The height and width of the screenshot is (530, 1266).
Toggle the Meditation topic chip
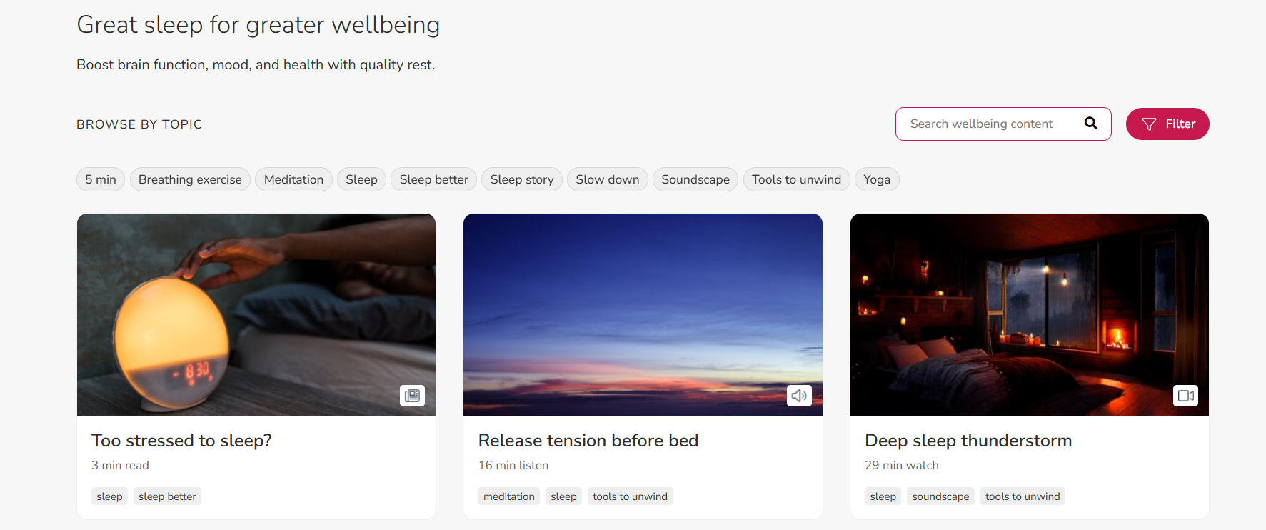293,179
